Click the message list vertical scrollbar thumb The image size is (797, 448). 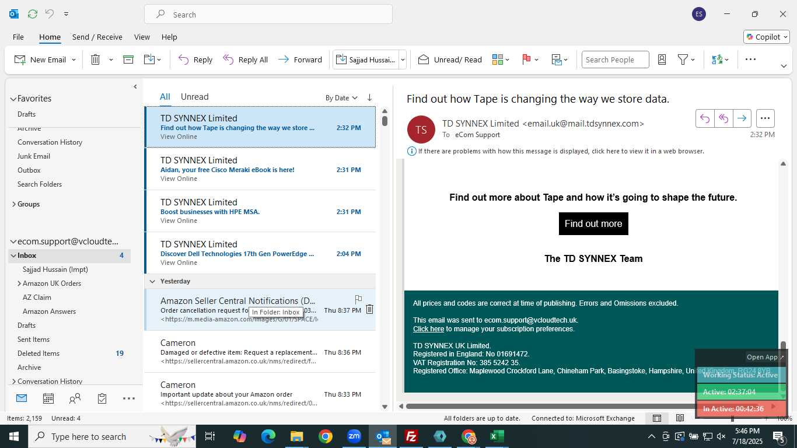pyautogui.click(x=384, y=121)
